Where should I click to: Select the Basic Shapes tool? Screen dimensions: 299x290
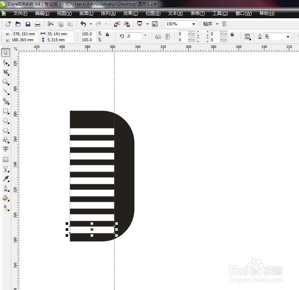6,140
